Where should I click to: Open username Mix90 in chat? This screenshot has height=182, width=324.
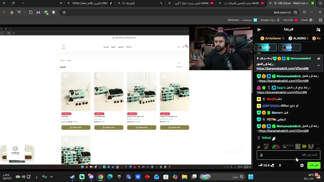[271, 99]
